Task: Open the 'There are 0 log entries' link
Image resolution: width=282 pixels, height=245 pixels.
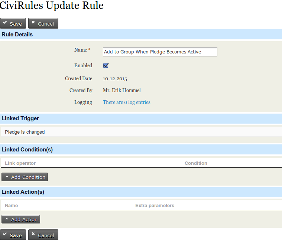Action: point(126,102)
